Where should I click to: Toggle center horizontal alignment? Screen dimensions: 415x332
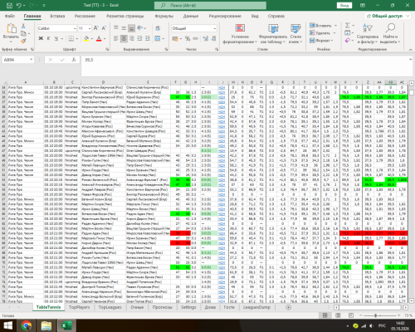pyautogui.click(x=124, y=38)
